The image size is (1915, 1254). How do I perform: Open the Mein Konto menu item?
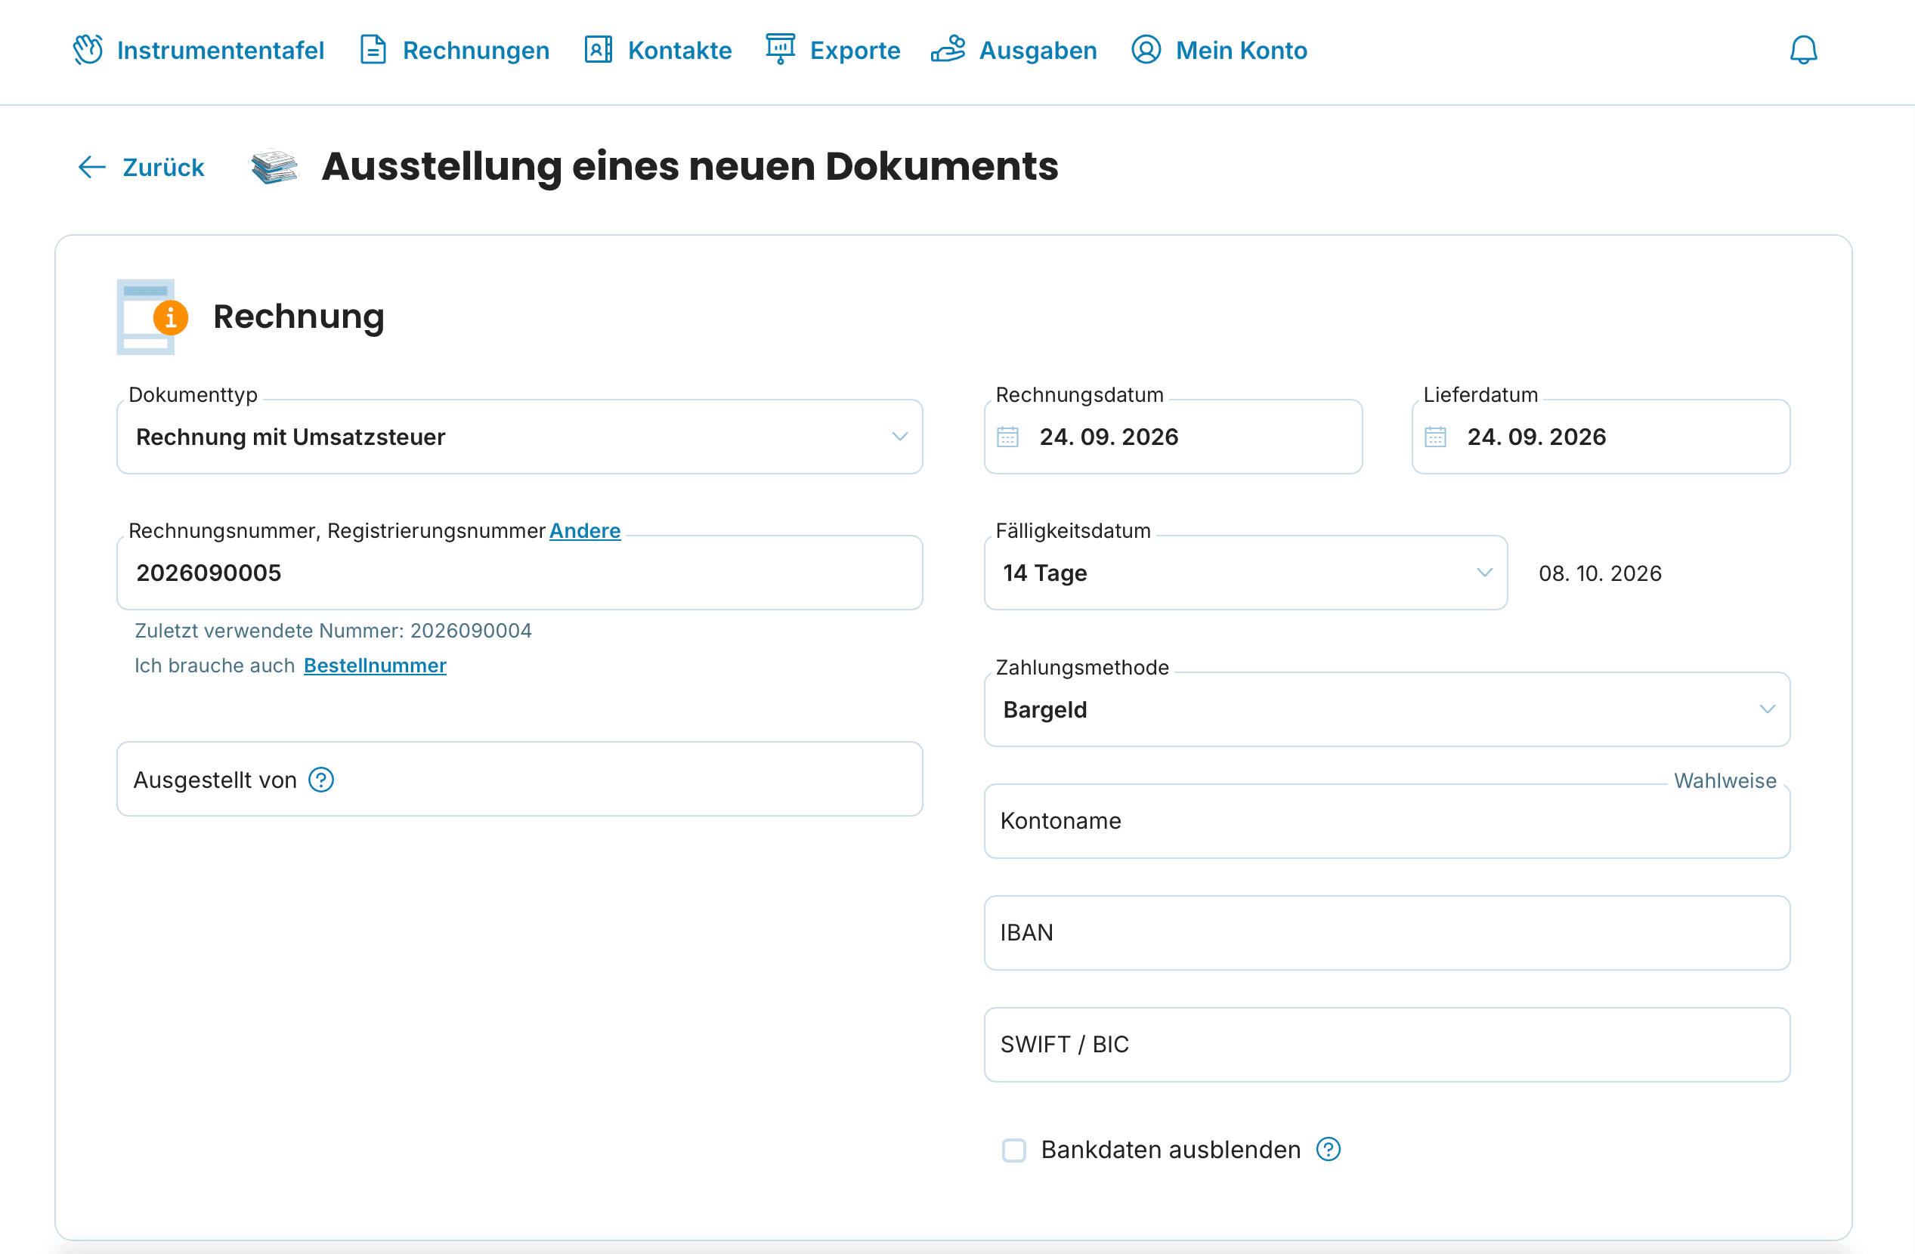click(x=1219, y=50)
